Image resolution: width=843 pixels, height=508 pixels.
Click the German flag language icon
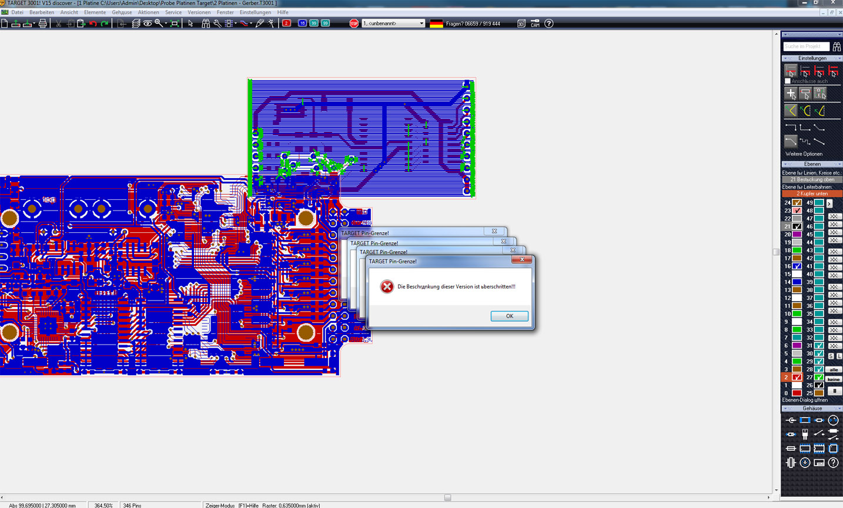436,24
